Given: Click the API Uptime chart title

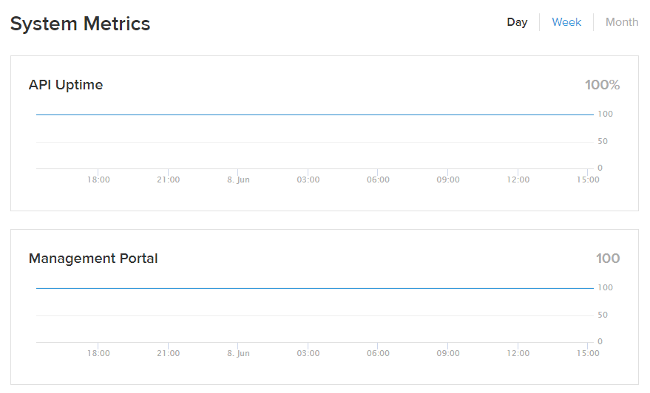Looking at the screenshot, I should point(66,85).
